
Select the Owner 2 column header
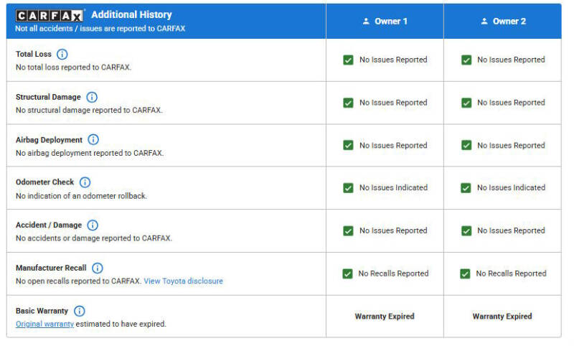coord(503,22)
